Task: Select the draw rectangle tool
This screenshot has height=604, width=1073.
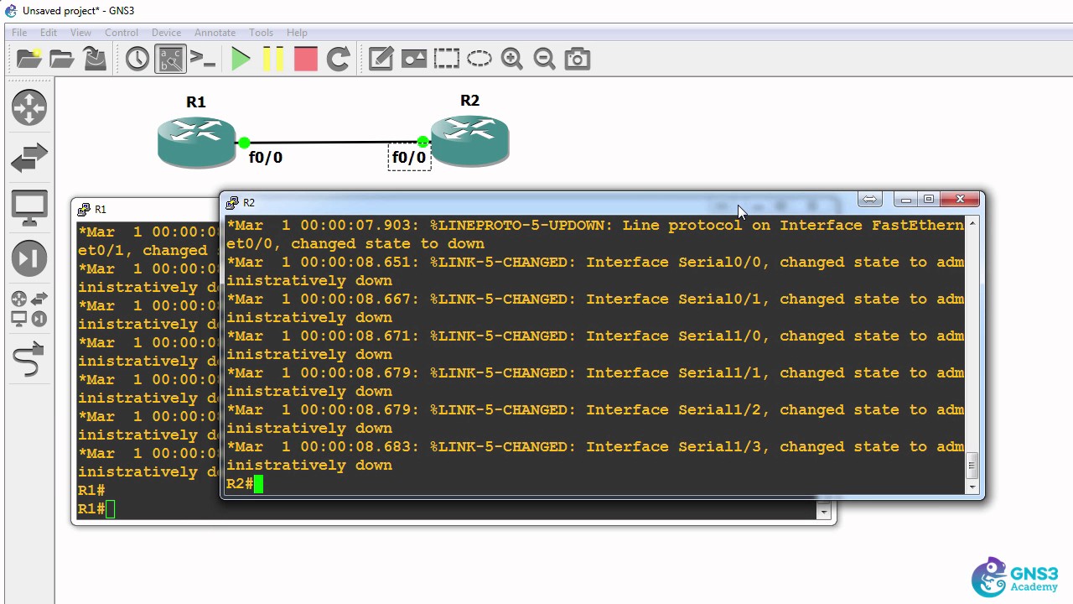Action: 447,59
